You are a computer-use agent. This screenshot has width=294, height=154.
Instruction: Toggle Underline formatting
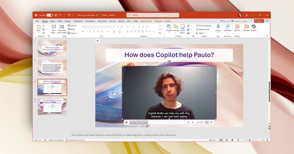click(90, 32)
